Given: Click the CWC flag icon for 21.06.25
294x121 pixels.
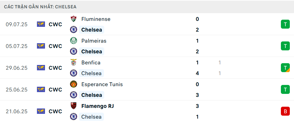Looking at the screenshot, I should [x=41, y=111].
